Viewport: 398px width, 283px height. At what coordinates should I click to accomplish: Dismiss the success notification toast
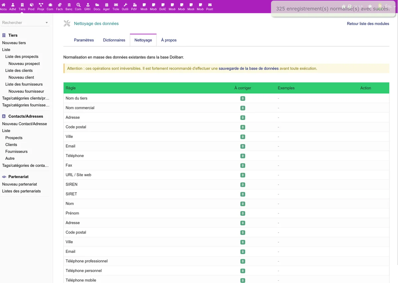(x=333, y=9)
